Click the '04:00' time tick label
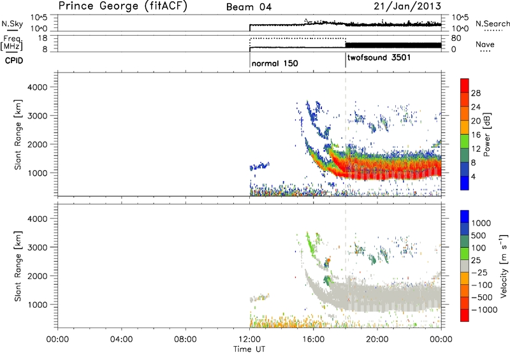 click(122, 340)
